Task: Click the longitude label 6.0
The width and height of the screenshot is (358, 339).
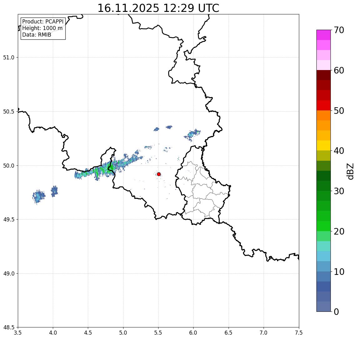Action: (194, 333)
